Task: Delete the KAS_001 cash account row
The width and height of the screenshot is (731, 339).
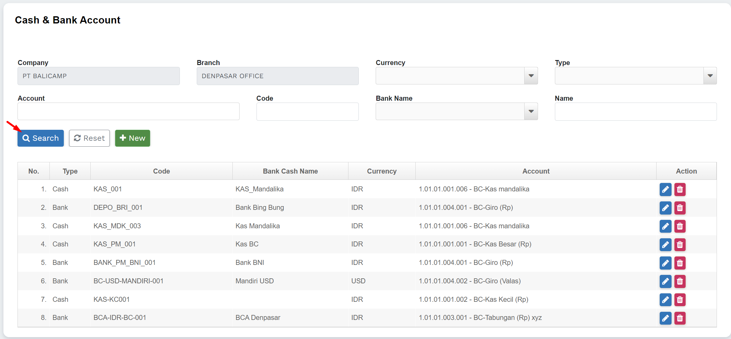Action: [680, 190]
